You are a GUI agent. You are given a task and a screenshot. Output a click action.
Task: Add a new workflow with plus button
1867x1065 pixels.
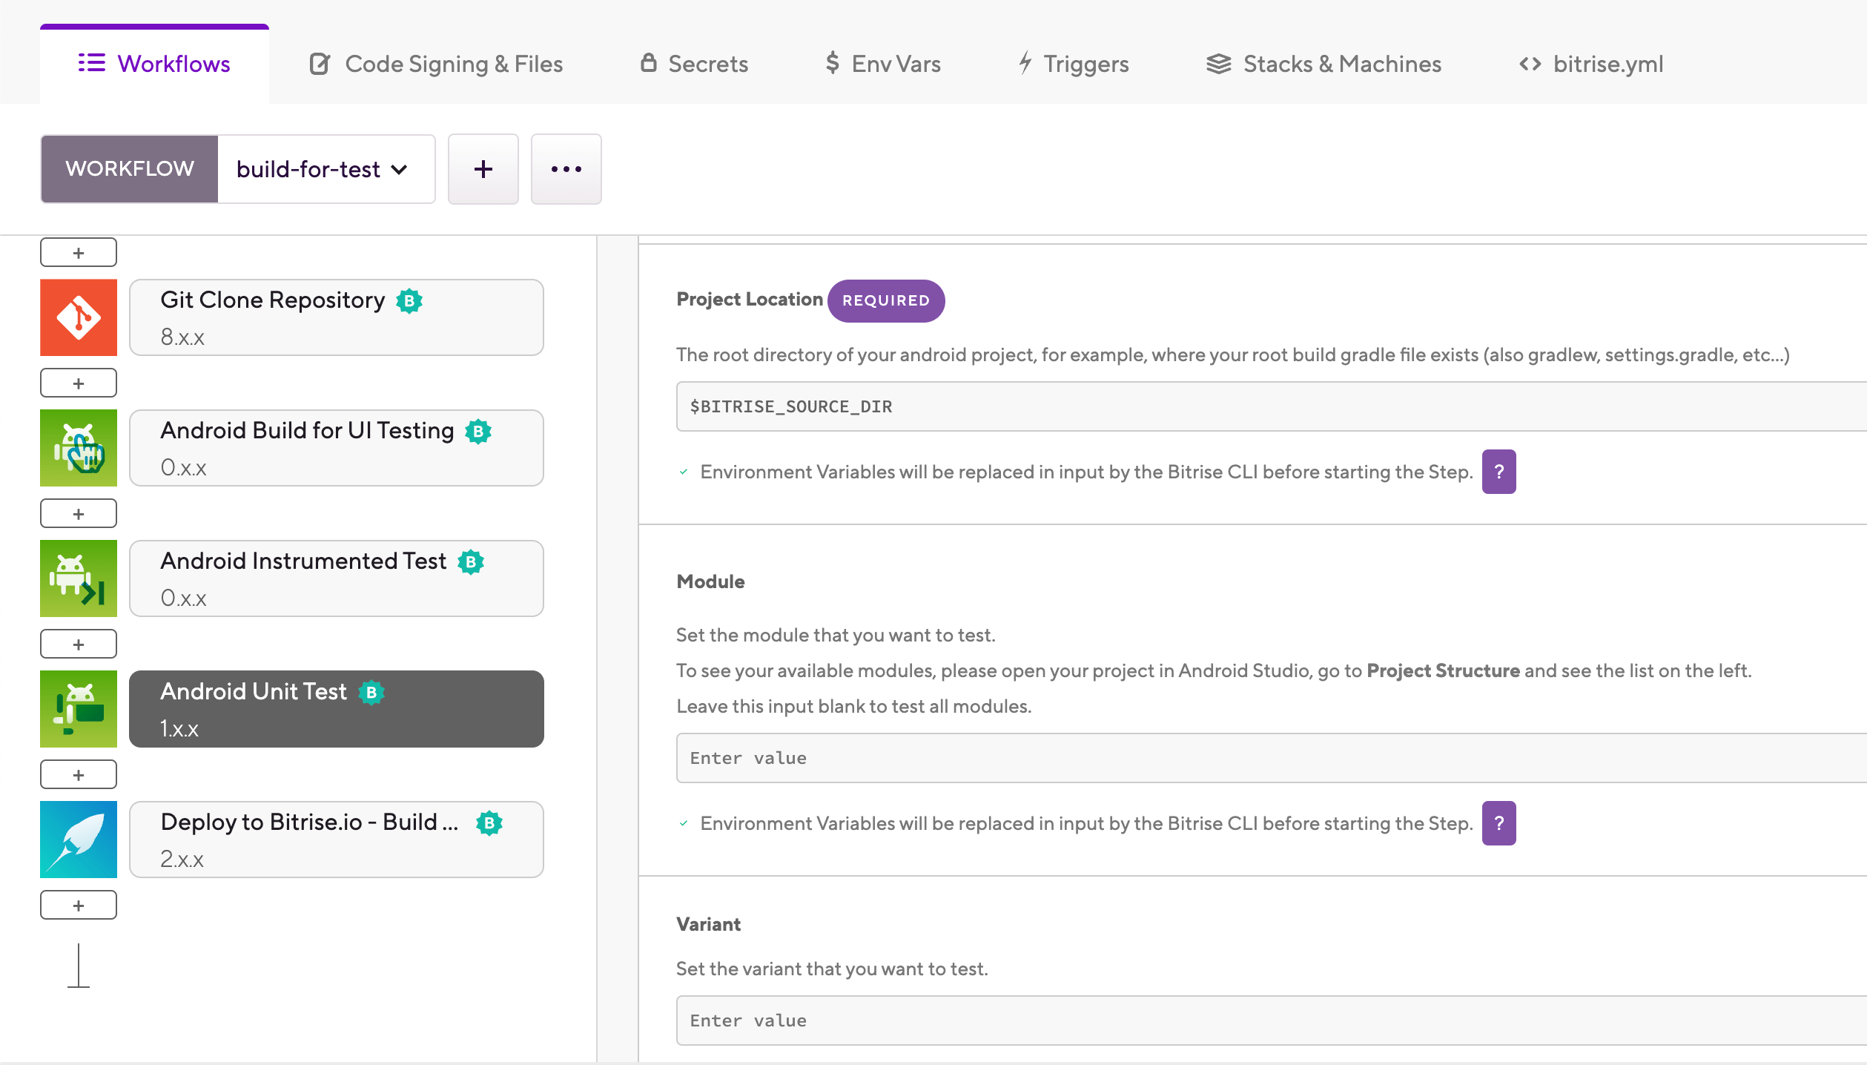[x=483, y=169]
